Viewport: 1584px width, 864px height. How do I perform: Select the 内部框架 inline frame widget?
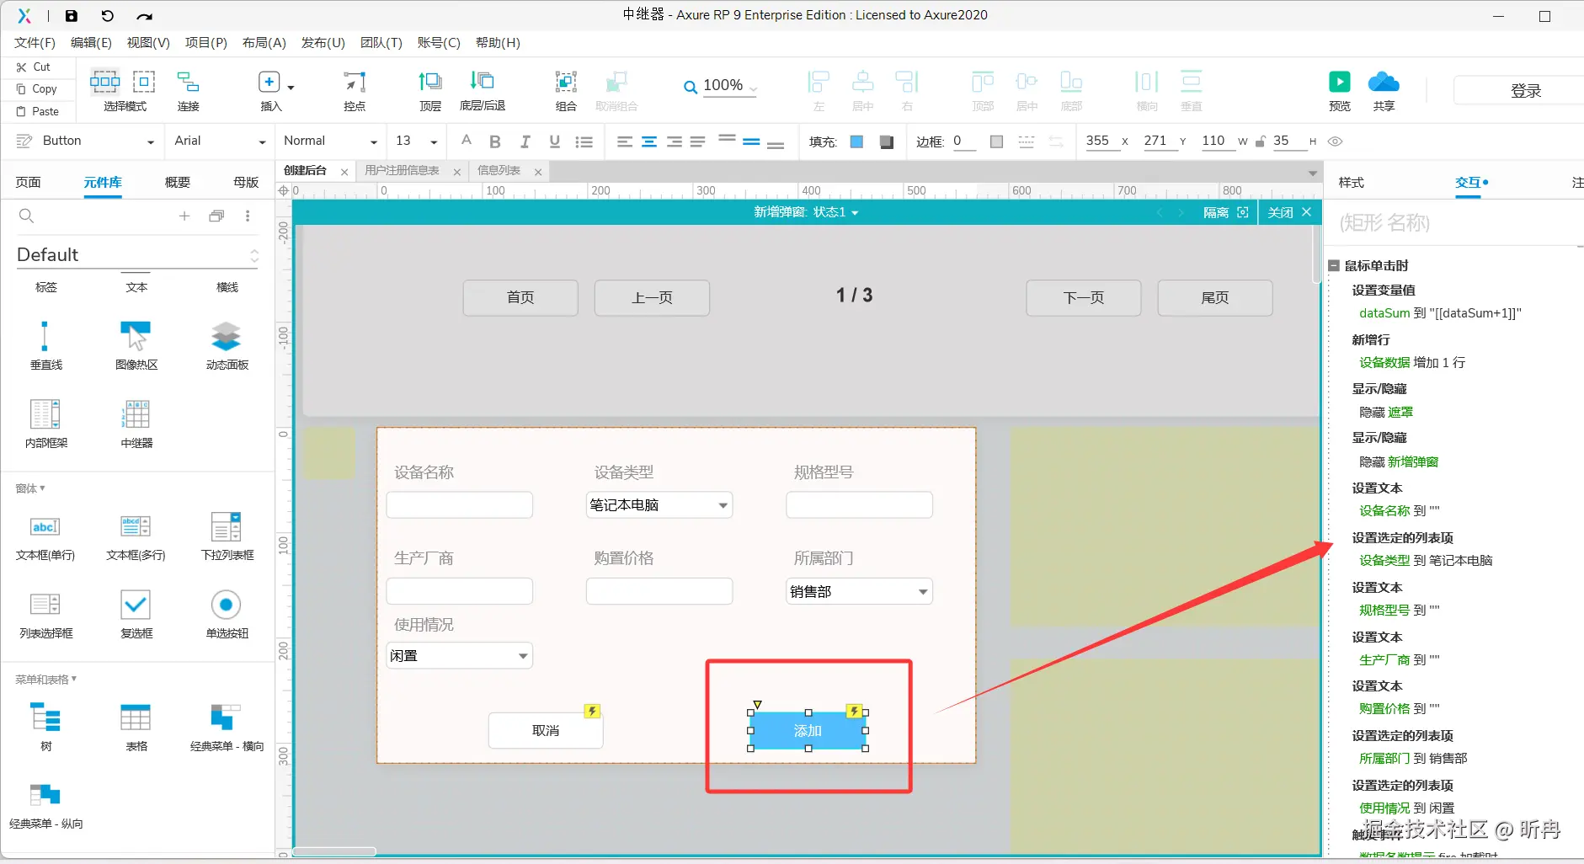(x=46, y=424)
